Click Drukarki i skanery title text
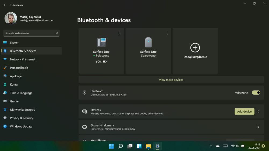Image resolution: width=269 pixels, height=151 pixels. pos(102,125)
